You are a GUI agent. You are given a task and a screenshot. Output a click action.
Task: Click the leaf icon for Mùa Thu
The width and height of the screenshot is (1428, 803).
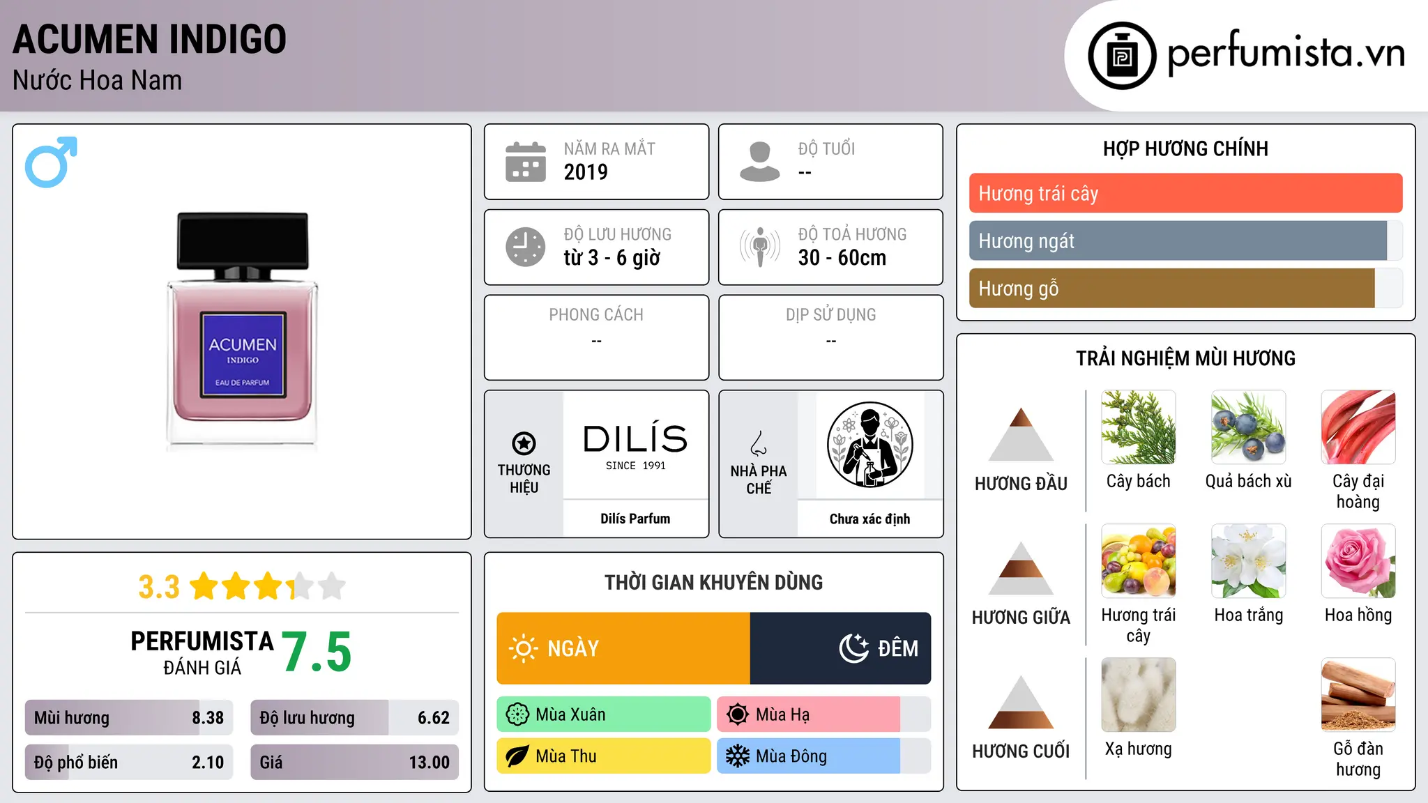[x=517, y=756]
